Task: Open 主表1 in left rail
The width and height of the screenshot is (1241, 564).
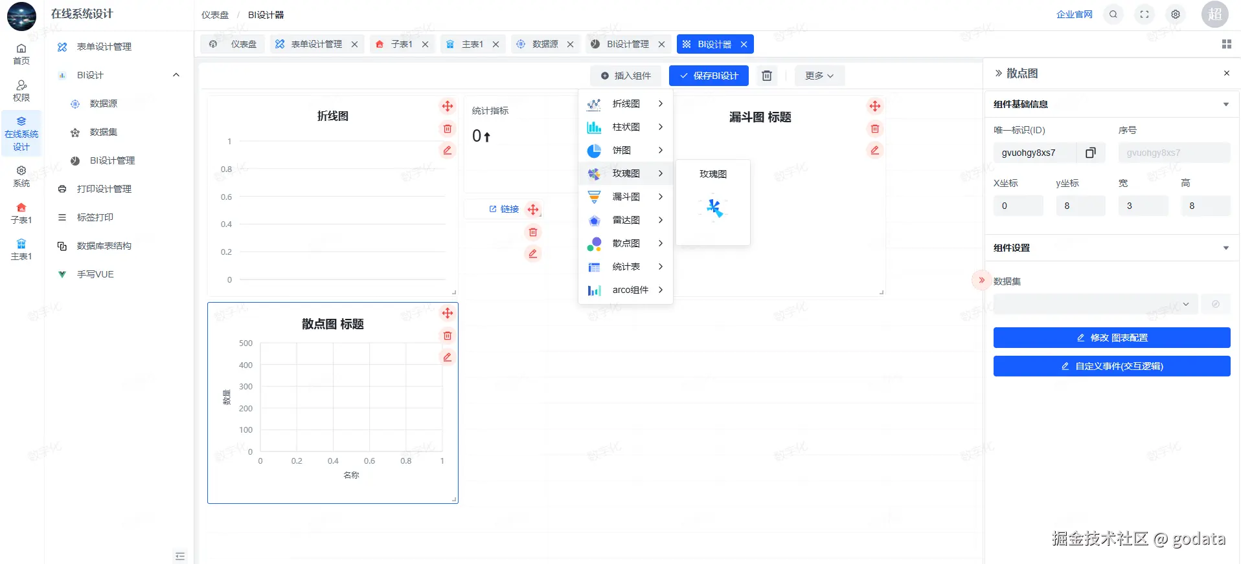Action: [x=21, y=250]
